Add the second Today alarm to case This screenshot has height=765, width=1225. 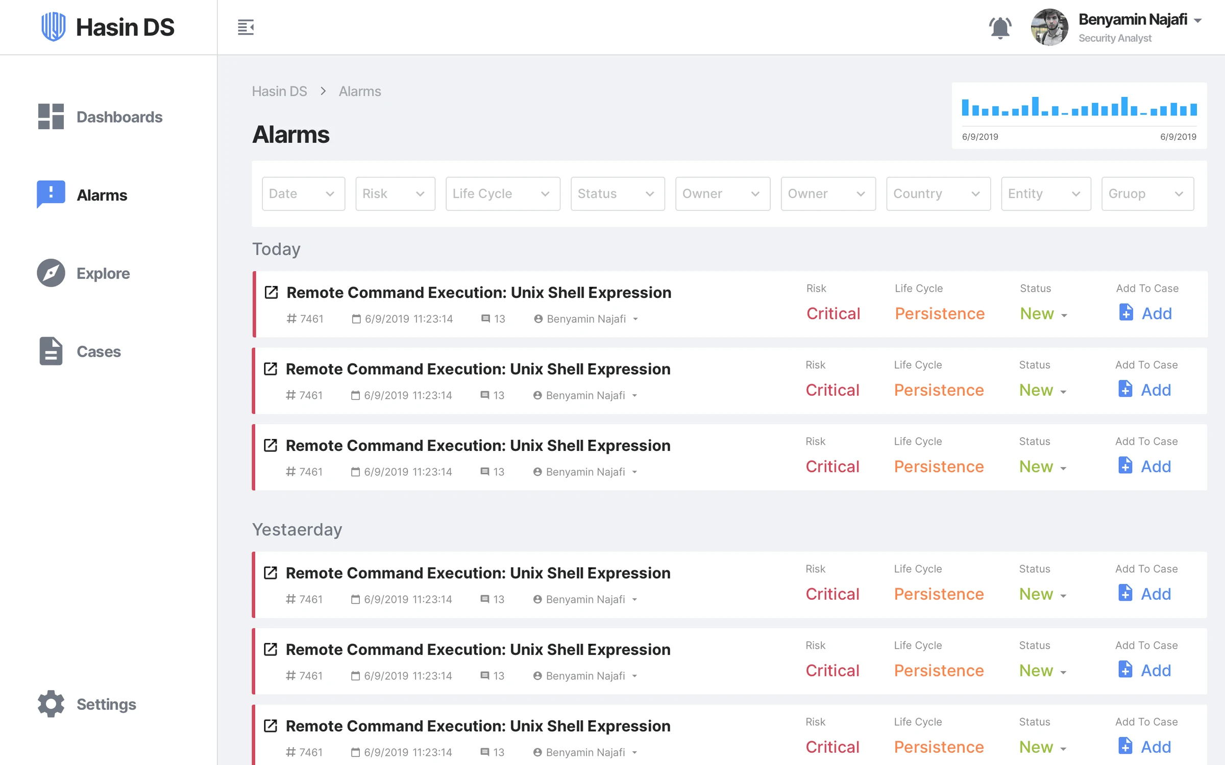click(1144, 390)
